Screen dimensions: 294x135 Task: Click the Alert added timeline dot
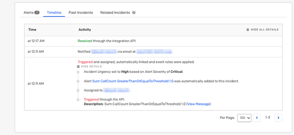[x=78, y=81]
